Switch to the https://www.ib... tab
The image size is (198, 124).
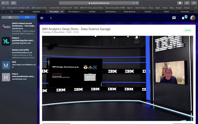coord(130,12)
